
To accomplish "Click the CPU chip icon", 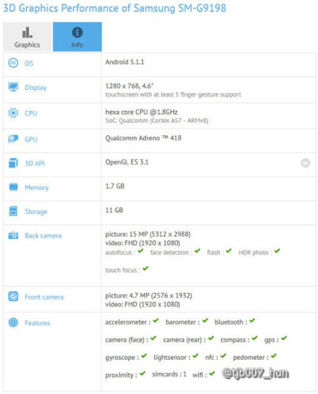I will pos(13,113).
